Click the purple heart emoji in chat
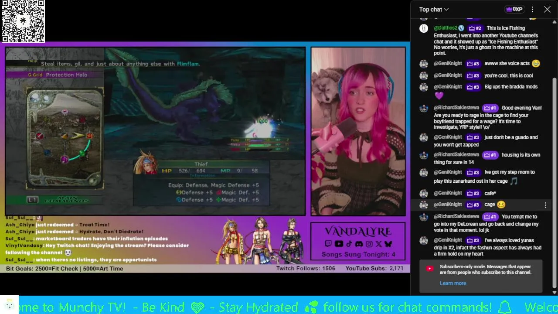558x314 pixels. (x=439, y=96)
